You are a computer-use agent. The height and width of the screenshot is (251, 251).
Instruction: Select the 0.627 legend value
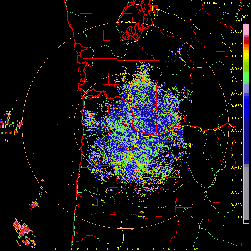(236, 118)
